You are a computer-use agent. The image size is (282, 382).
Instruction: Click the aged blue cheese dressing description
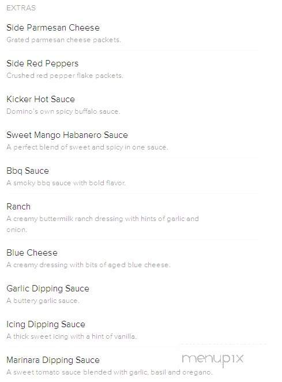pos(88,265)
